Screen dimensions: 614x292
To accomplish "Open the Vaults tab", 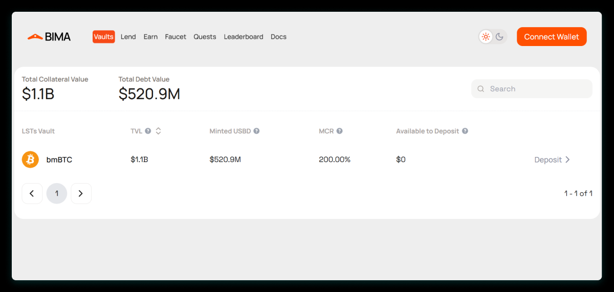I will (104, 37).
